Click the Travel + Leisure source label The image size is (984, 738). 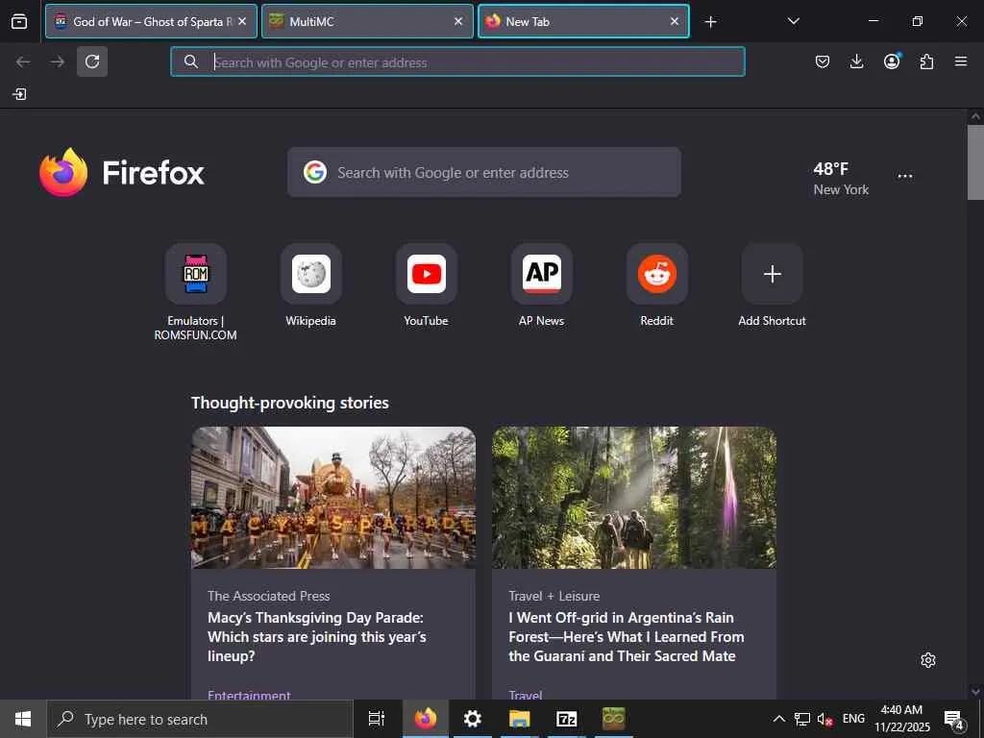tap(554, 596)
